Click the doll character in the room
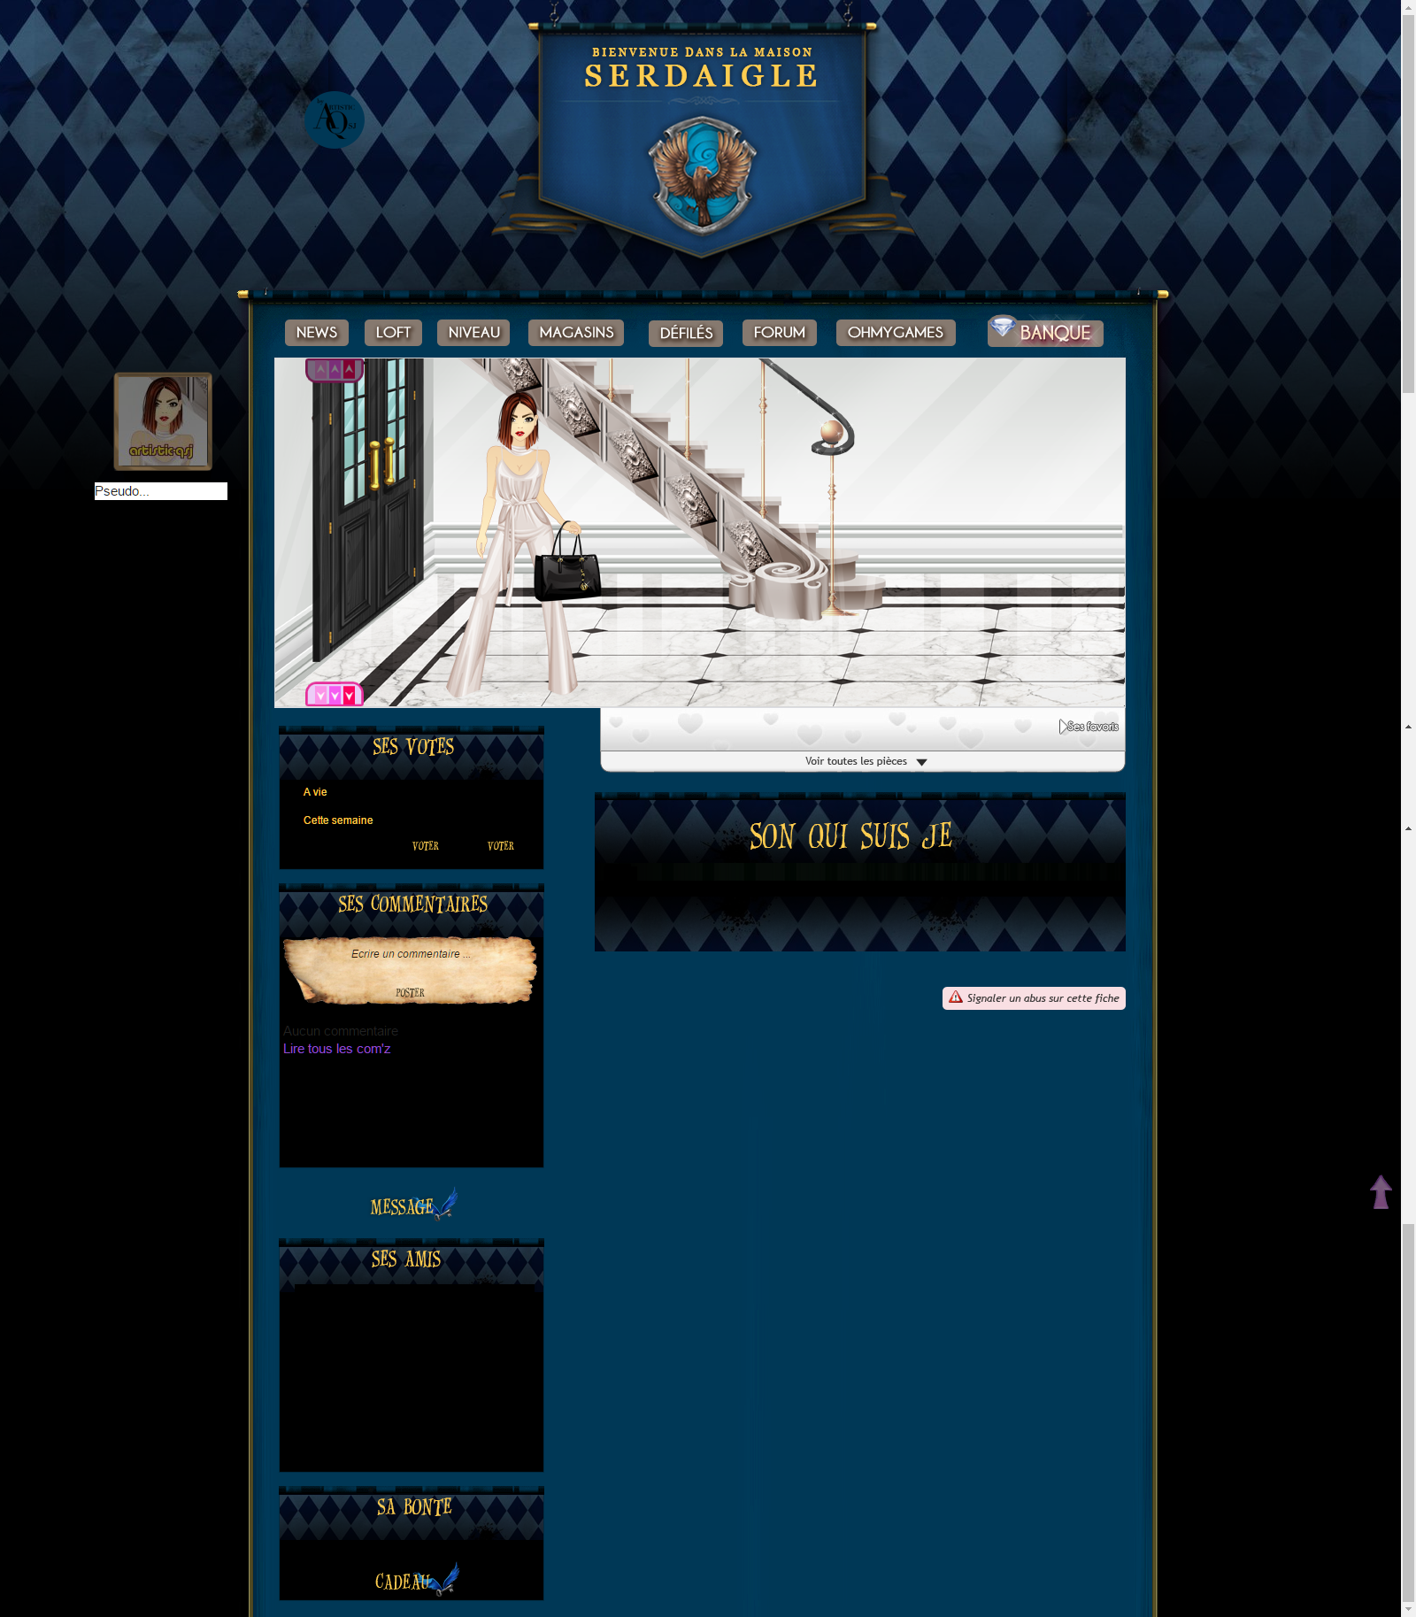The image size is (1416, 1617). [522, 543]
